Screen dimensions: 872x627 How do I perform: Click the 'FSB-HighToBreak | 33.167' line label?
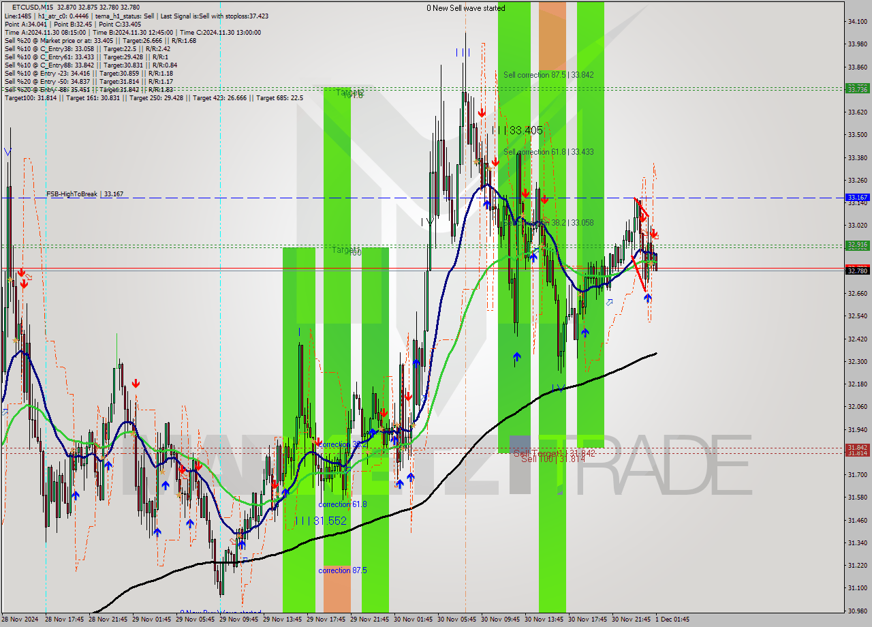[85, 194]
